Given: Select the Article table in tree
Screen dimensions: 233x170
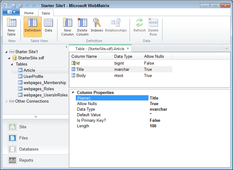Looking at the screenshot, I should pos(40,70).
